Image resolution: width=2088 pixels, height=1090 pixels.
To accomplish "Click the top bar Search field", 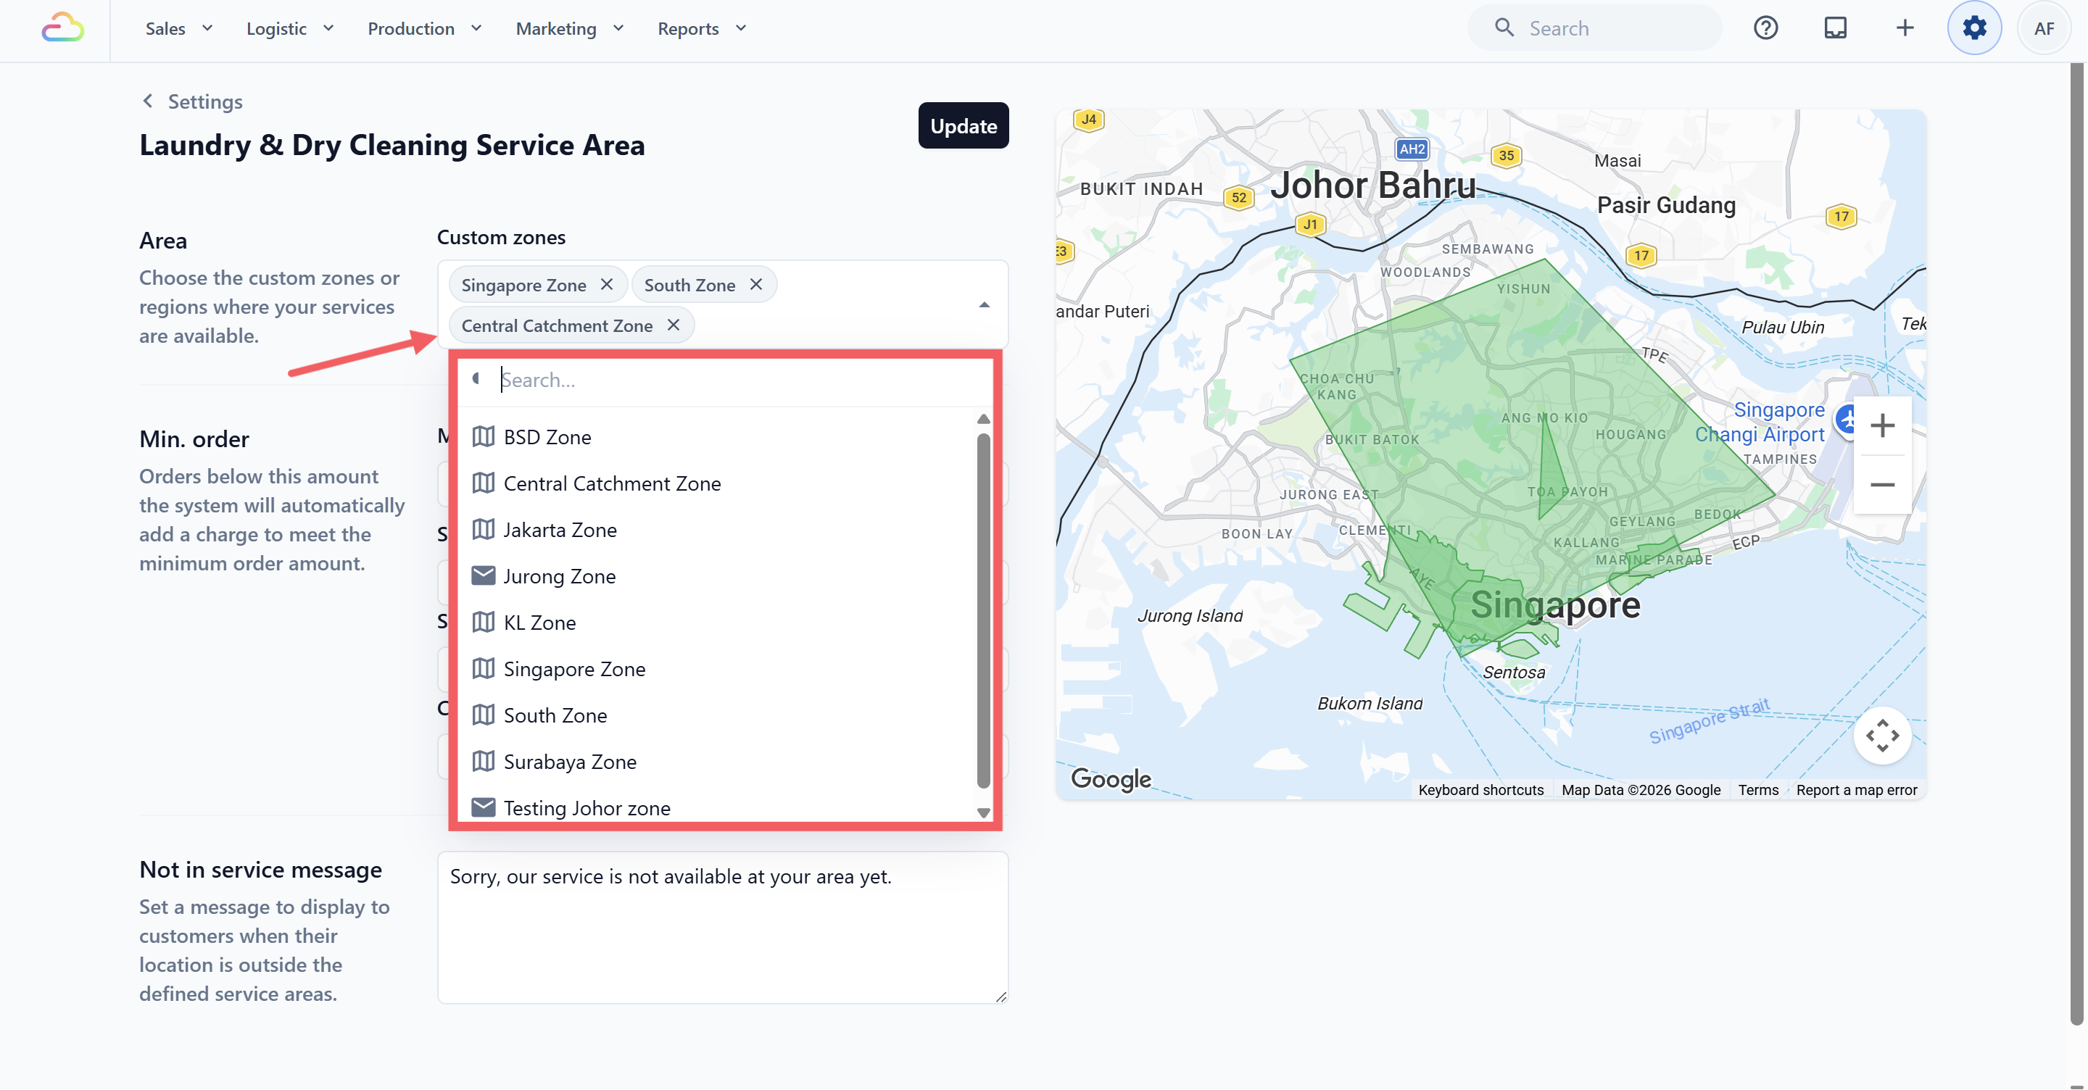I will coord(1594,28).
